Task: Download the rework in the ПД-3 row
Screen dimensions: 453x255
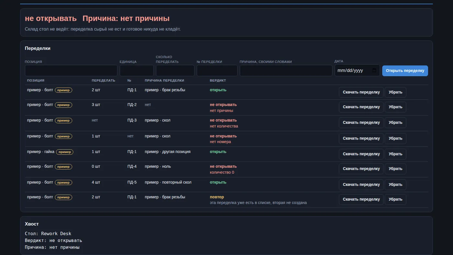Action: pos(361,123)
